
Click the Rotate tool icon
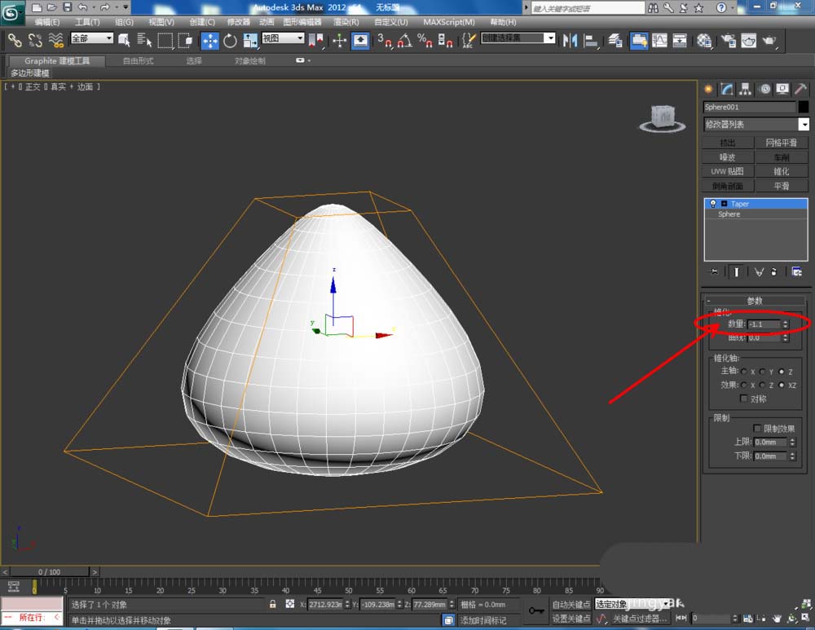tap(230, 40)
